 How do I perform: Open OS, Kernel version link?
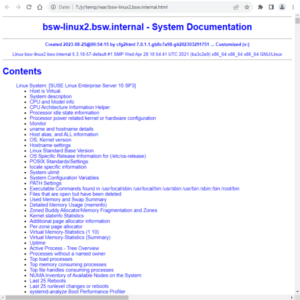(50, 140)
